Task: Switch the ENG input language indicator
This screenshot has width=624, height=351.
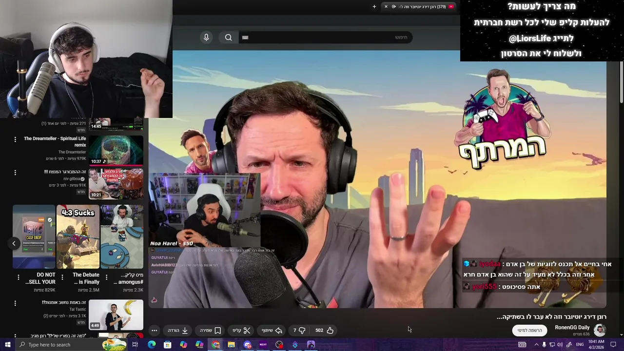Action: [x=580, y=345]
